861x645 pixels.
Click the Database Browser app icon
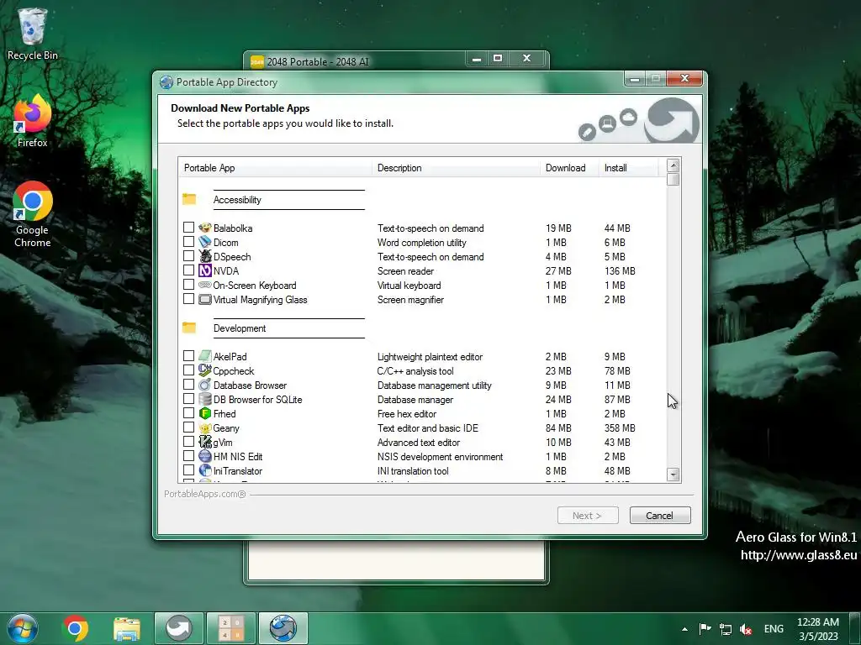205,385
